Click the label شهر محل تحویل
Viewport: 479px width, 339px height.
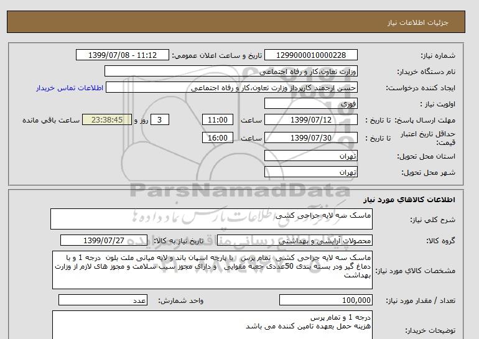point(428,172)
